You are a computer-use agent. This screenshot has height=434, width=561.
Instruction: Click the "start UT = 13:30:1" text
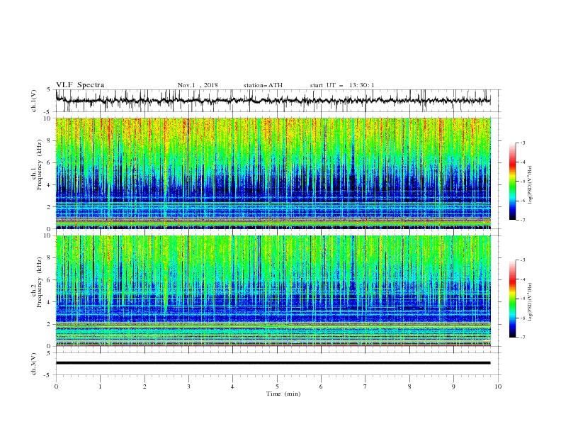pos(342,85)
